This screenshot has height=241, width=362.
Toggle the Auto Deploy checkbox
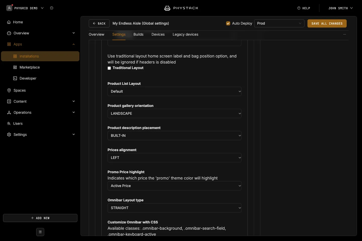pyautogui.click(x=228, y=23)
